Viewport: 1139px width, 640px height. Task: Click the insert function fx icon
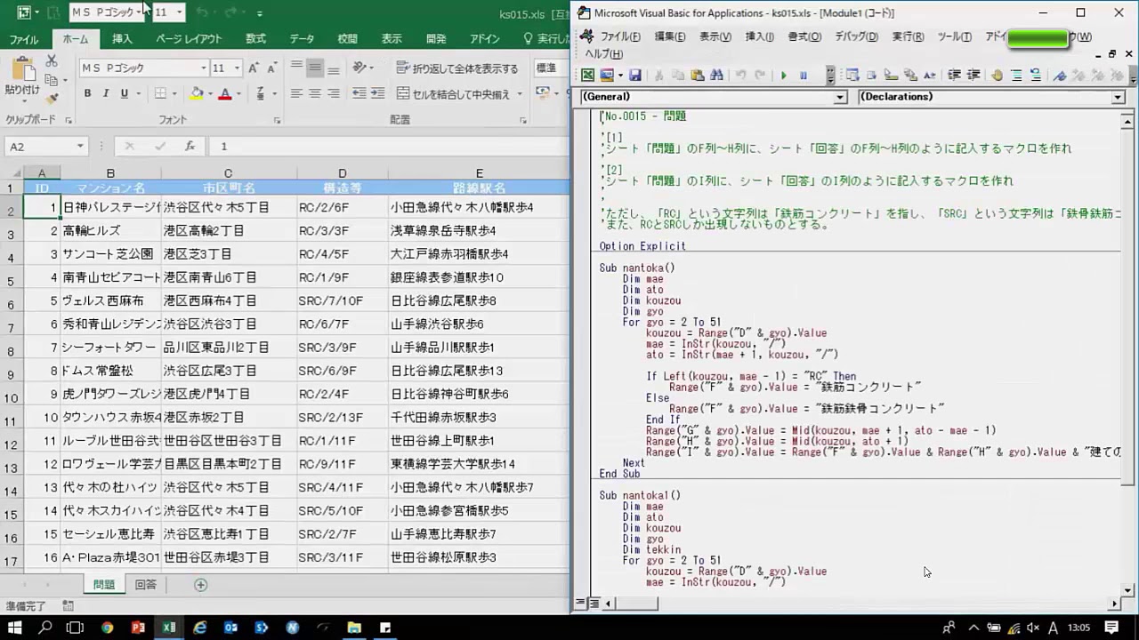190,147
